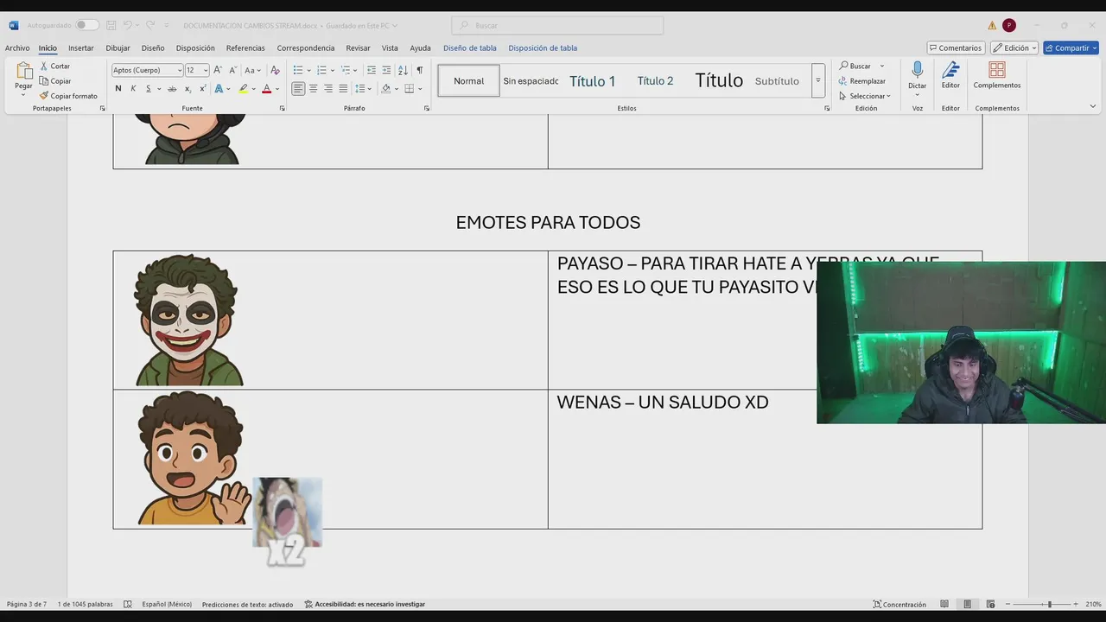
Task: Apply text effects (blue A)
Action: (219, 88)
